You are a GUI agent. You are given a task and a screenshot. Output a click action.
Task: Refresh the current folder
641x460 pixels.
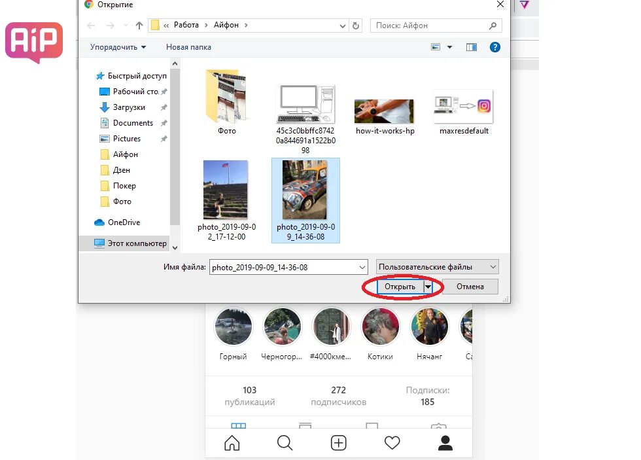click(x=356, y=26)
